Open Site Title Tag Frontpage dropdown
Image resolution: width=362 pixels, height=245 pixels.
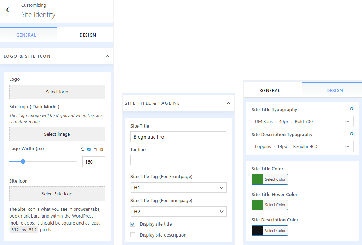178,188
